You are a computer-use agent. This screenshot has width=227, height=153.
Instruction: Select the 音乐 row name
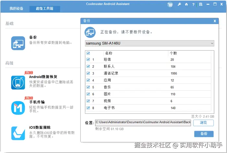pyautogui.click(x=107, y=87)
